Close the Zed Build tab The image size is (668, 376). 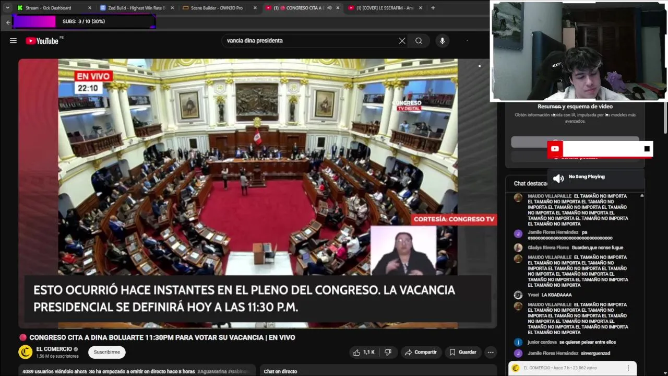coord(173,8)
